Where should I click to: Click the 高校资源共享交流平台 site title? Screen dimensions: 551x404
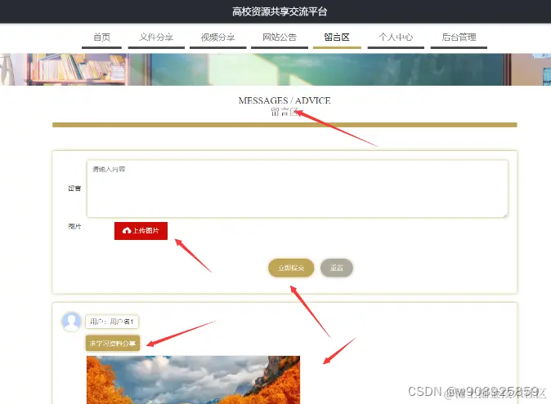(x=280, y=11)
